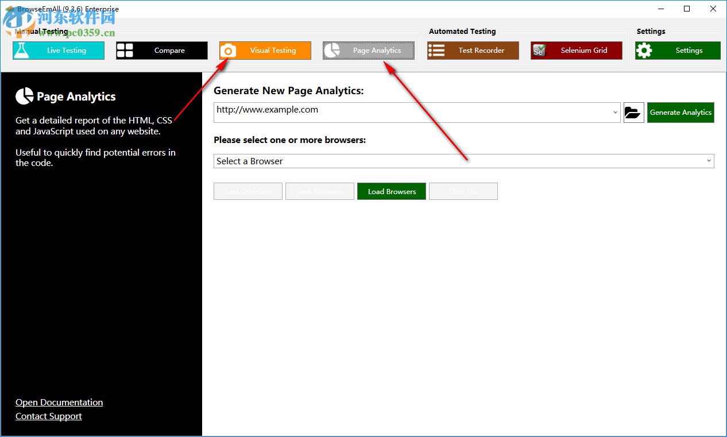This screenshot has width=727, height=437.
Task: Minimize the BrowseEmAll window
Action: (x=660, y=9)
